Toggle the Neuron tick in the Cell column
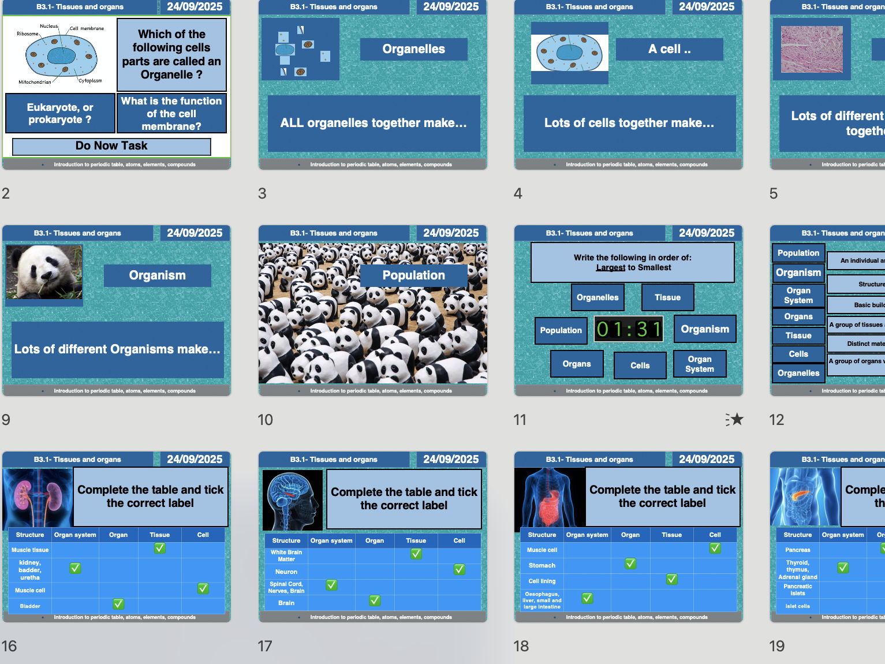This screenshot has width=885, height=664. 458,569
